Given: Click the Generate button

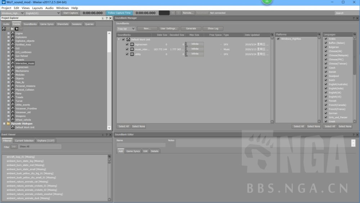Looking at the screenshot, I should click(191, 28).
